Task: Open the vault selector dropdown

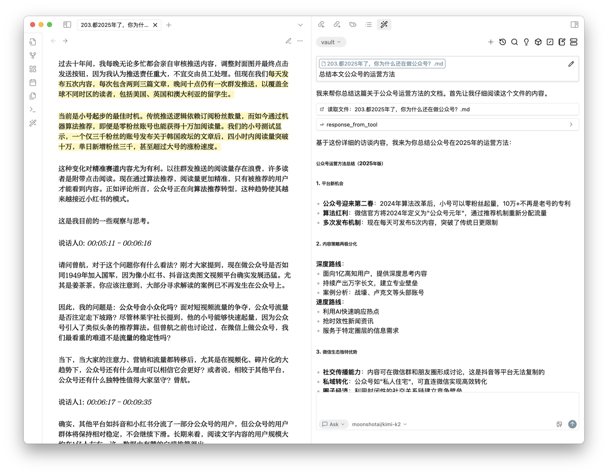Action: (331, 42)
